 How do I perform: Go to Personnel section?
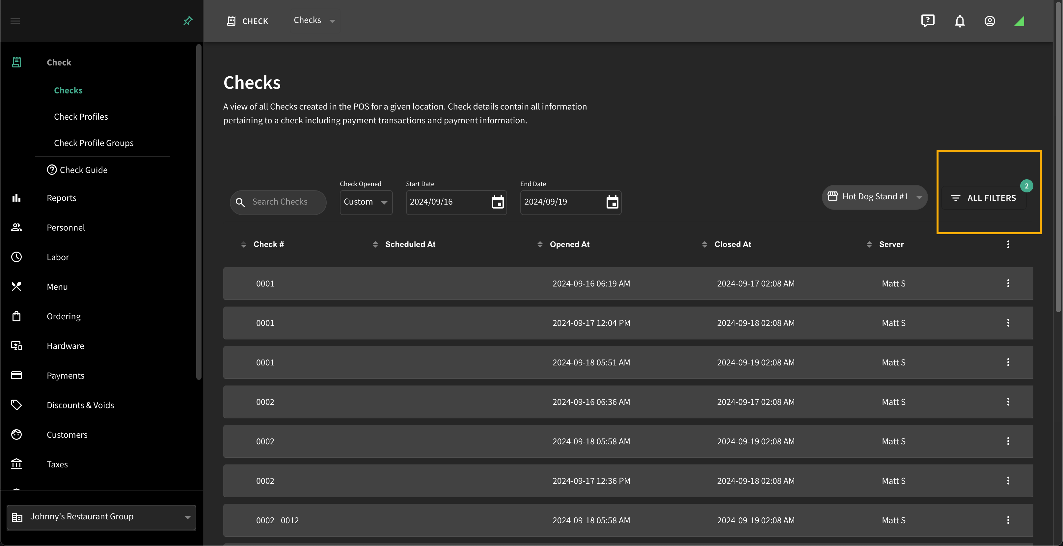(66, 228)
